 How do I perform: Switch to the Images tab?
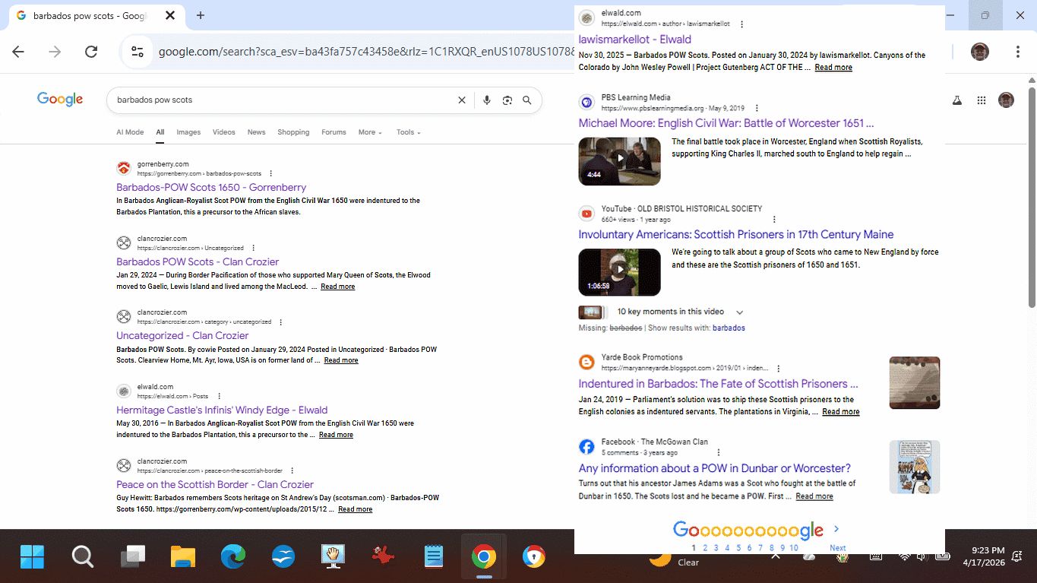click(x=188, y=132)
